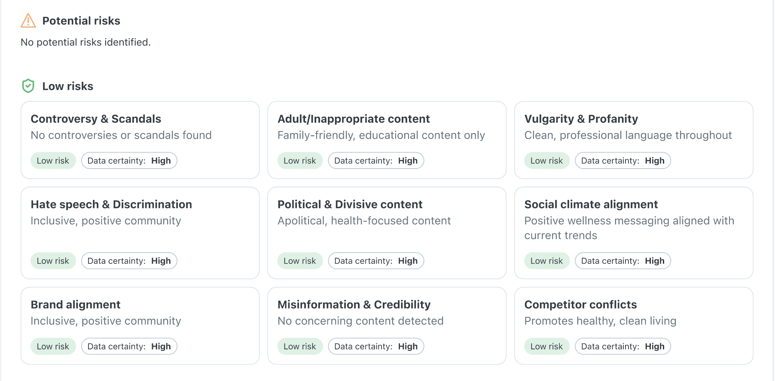
Task: Select the Political & Divisive content heading
Action: 350,204
